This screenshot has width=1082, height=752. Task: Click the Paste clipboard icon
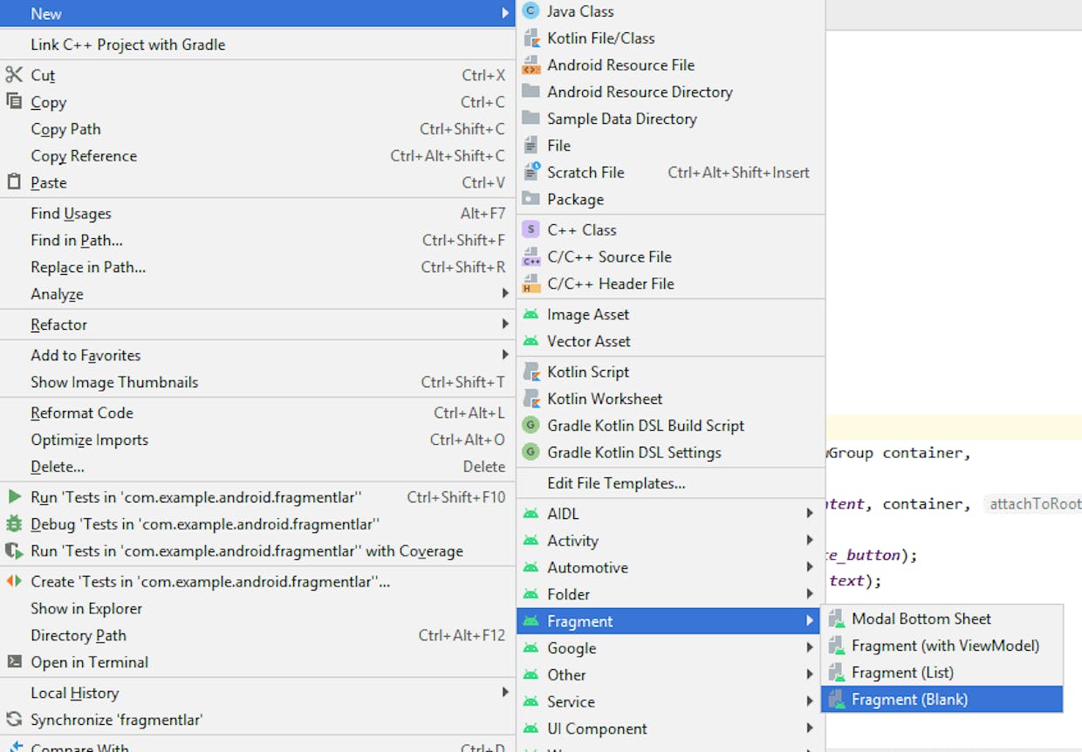pos(14,182)
